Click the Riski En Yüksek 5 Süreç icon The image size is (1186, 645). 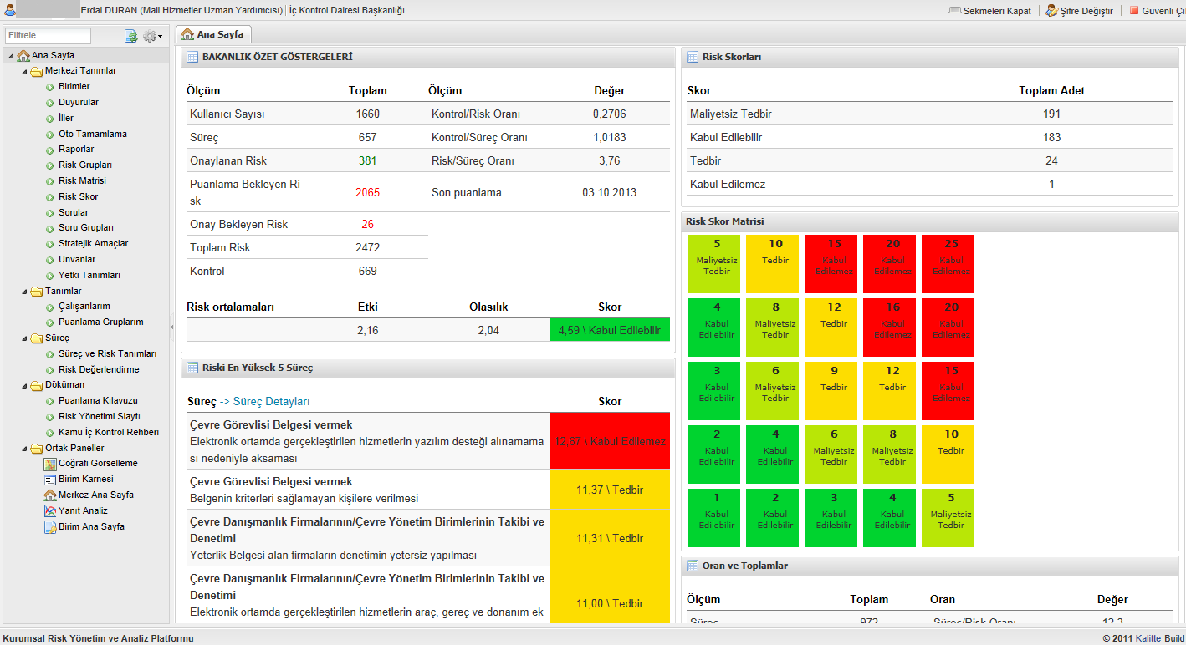coord(192,368)
